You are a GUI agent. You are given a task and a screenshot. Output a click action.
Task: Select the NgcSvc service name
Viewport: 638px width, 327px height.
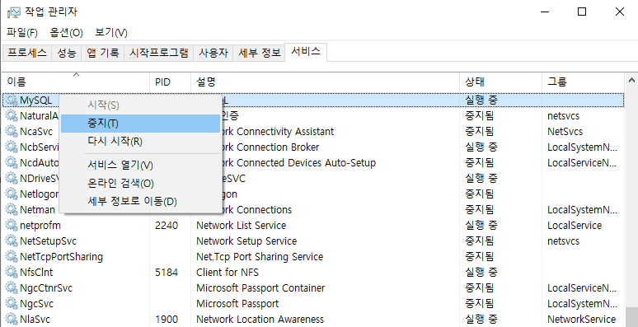coord(36,303)
